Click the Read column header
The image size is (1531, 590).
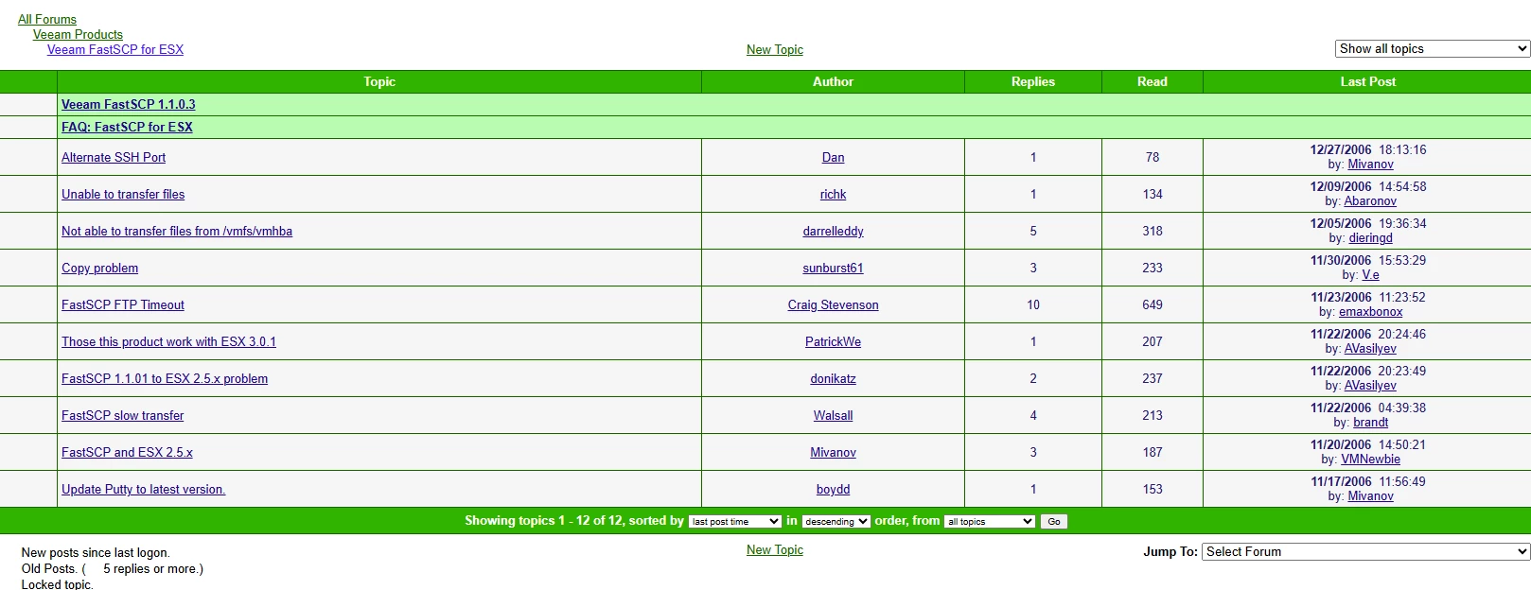coord(1153,81)
